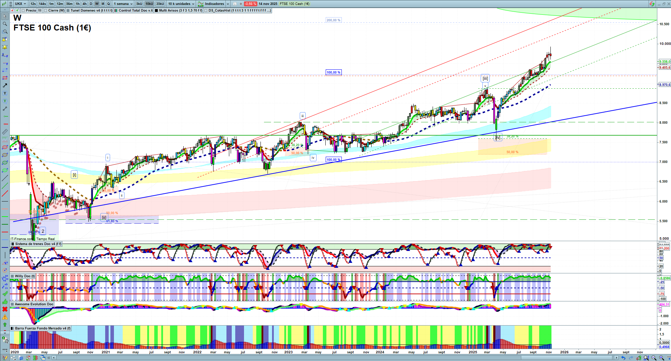Select the green text comment bubble tool
The width and height of the screenshot is (671, 361).
[x=5, y=101]
